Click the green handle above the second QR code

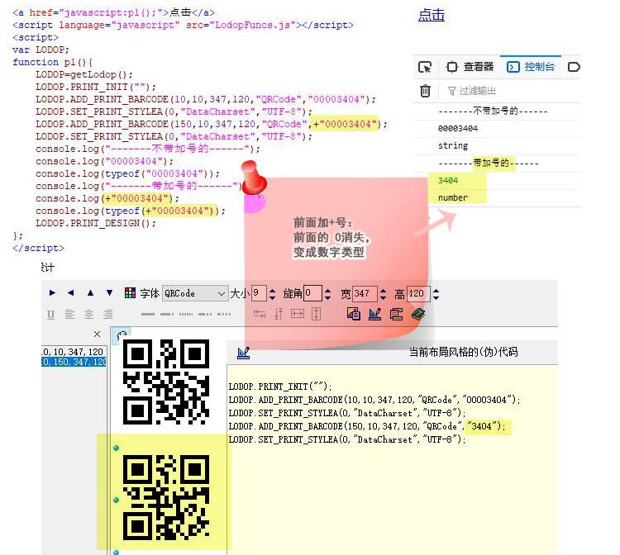coord(116,448)
